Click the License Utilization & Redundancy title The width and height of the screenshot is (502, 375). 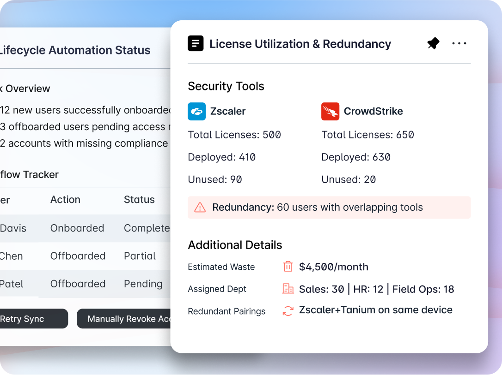pyautogui.click(x=300, y=44)
